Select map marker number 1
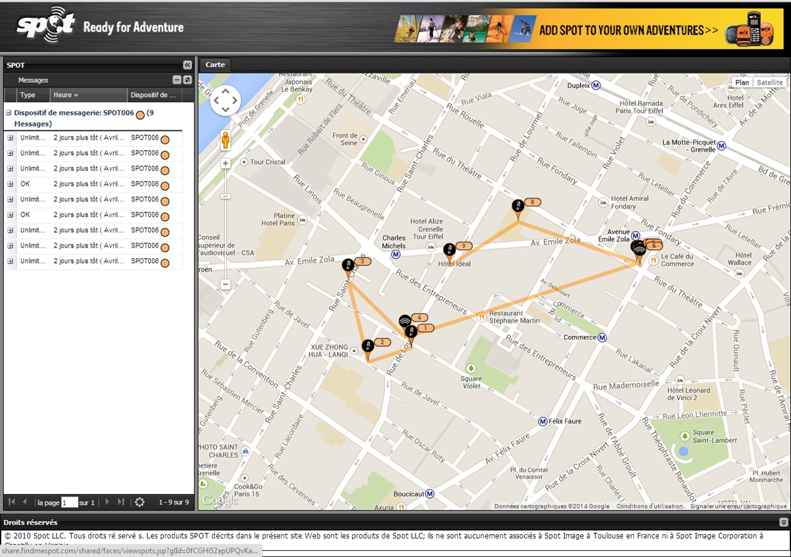Image resolution: width=791 pixels, height=557 pixels. [x=411, y=334]
